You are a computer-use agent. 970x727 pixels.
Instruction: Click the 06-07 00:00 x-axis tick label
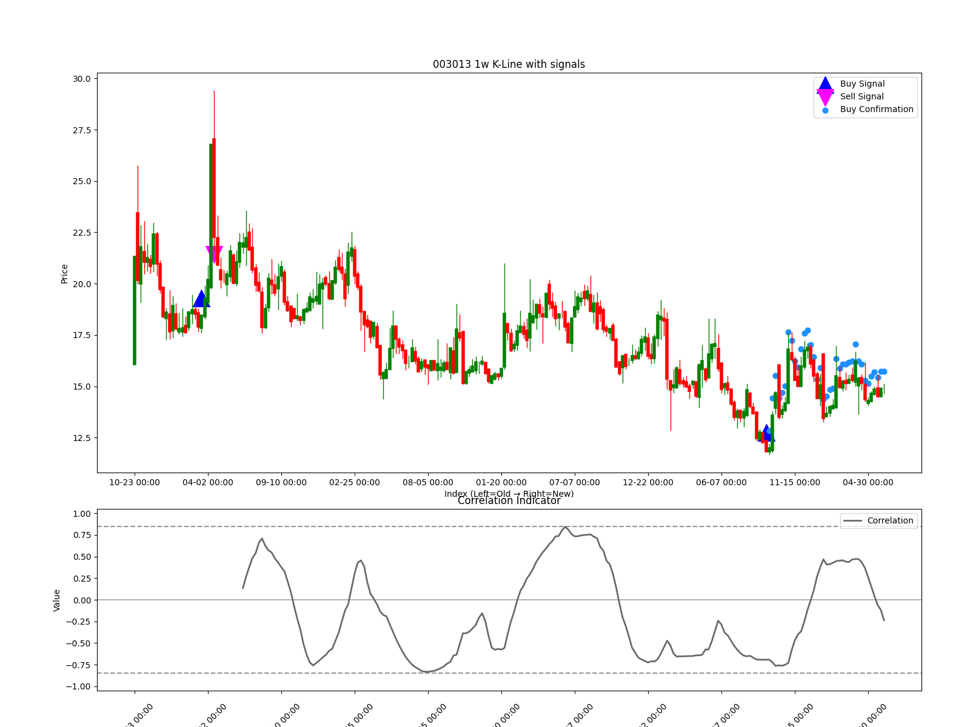pyautogui.click(x=721, y=482)
